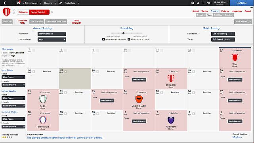Toggle the 15 Mon day box

point(65,72)
